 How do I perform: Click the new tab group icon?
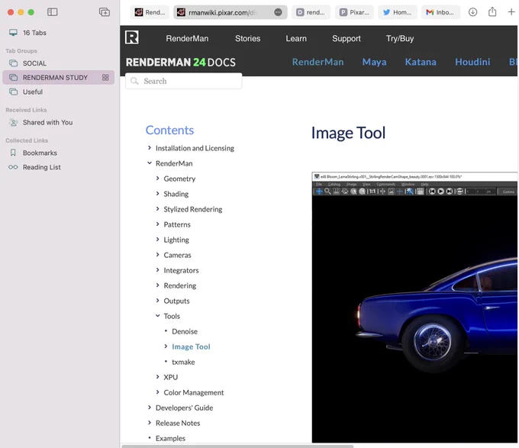coord(105,12)
